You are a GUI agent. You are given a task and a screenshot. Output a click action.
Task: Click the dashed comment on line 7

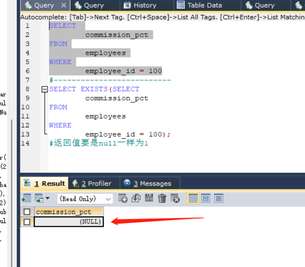tap(110, 80)
